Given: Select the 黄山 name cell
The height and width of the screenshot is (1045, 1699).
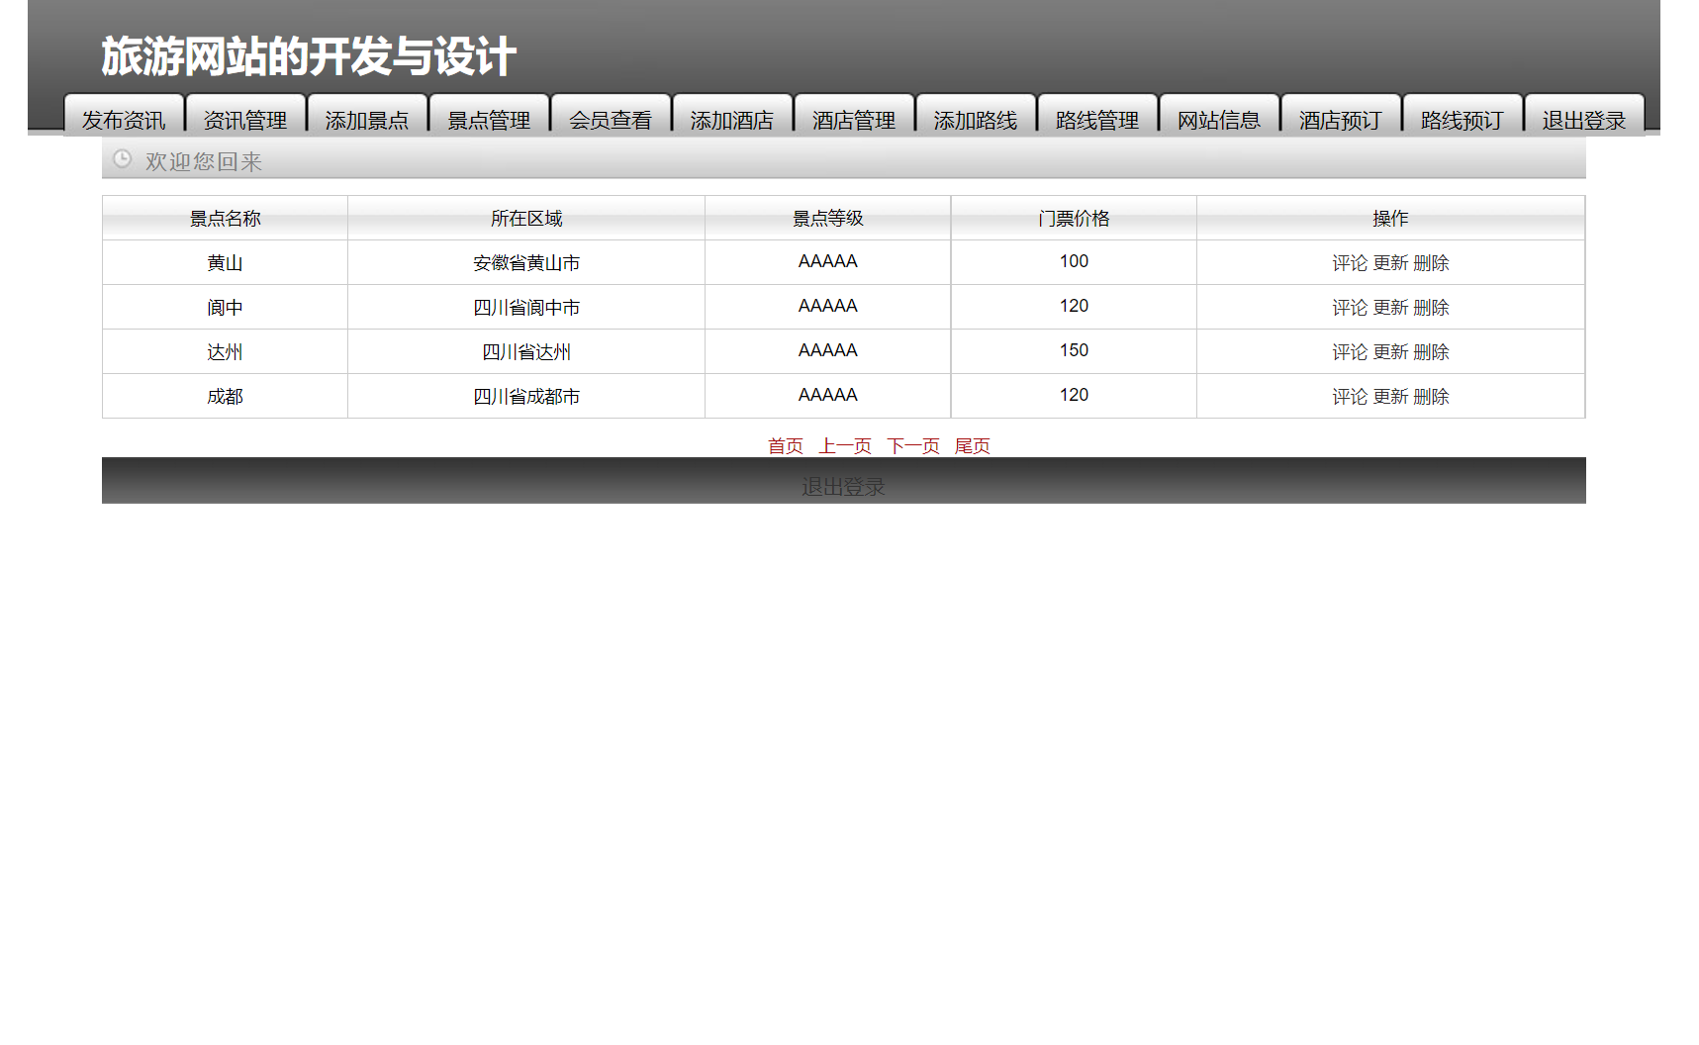Looking at the screenshot, I should [x=226, y=263].
